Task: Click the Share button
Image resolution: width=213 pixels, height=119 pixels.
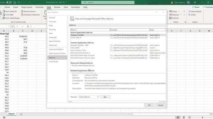Action: point(196,7)
